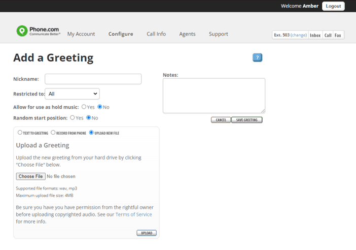This screenshot has height=250, width=356.
Task: Click the Cancel button
Action: tap(221, 120)
